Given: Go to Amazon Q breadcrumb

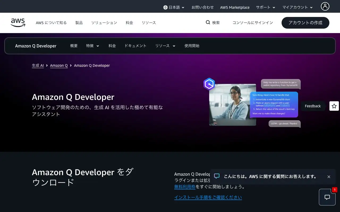Looking at the screenshot, I should point(59,65).
